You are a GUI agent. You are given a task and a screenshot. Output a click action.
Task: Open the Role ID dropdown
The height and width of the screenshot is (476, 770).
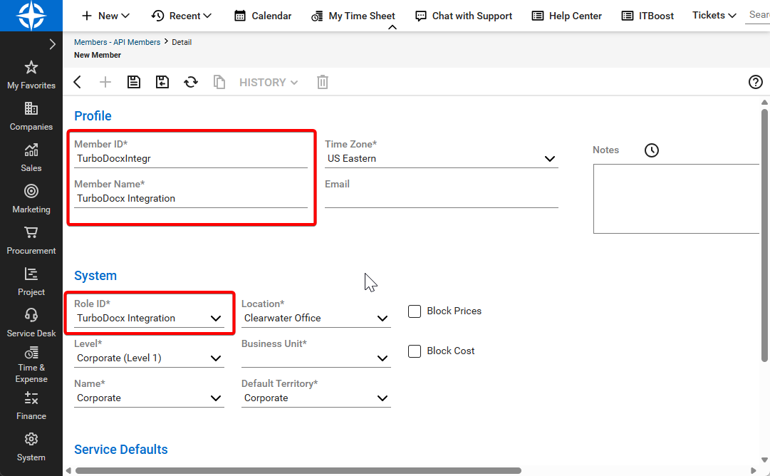pyautogui.click(x=150, y=319)
